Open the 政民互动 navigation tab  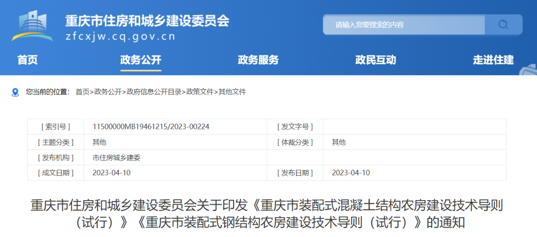click(x=376, y=60)
